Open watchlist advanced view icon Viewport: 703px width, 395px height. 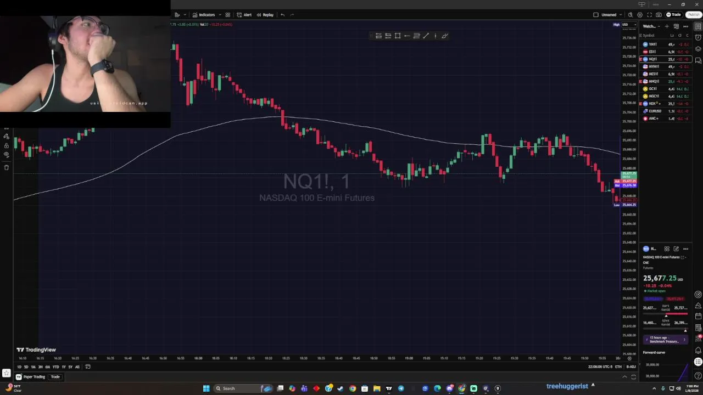(x=677, y=26)
